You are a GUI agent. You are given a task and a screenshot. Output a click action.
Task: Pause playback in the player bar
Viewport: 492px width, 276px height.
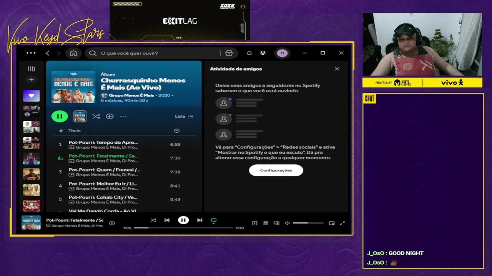(x=183, y=220)
